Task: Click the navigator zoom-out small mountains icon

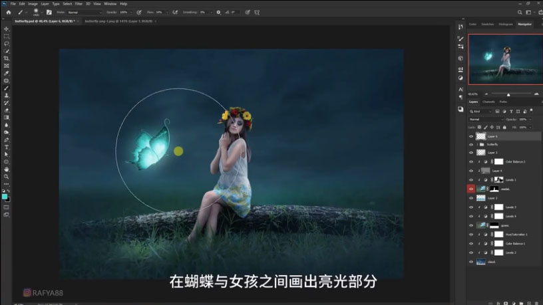Action: coord(486,94)
